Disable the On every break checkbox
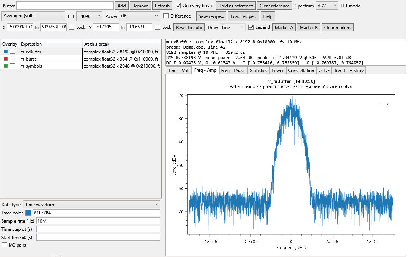Viewport: 411px width, 257px height. 178,6
